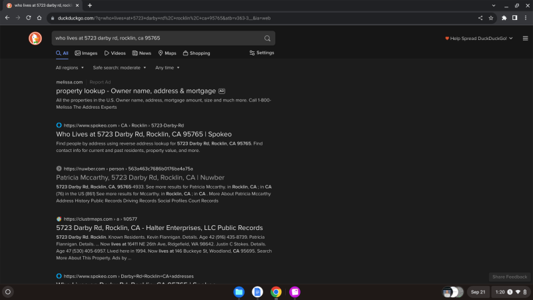533x300 pixels.
Task: Click the browser home icon
Action: pyautogui.click(x=39, y=18)
